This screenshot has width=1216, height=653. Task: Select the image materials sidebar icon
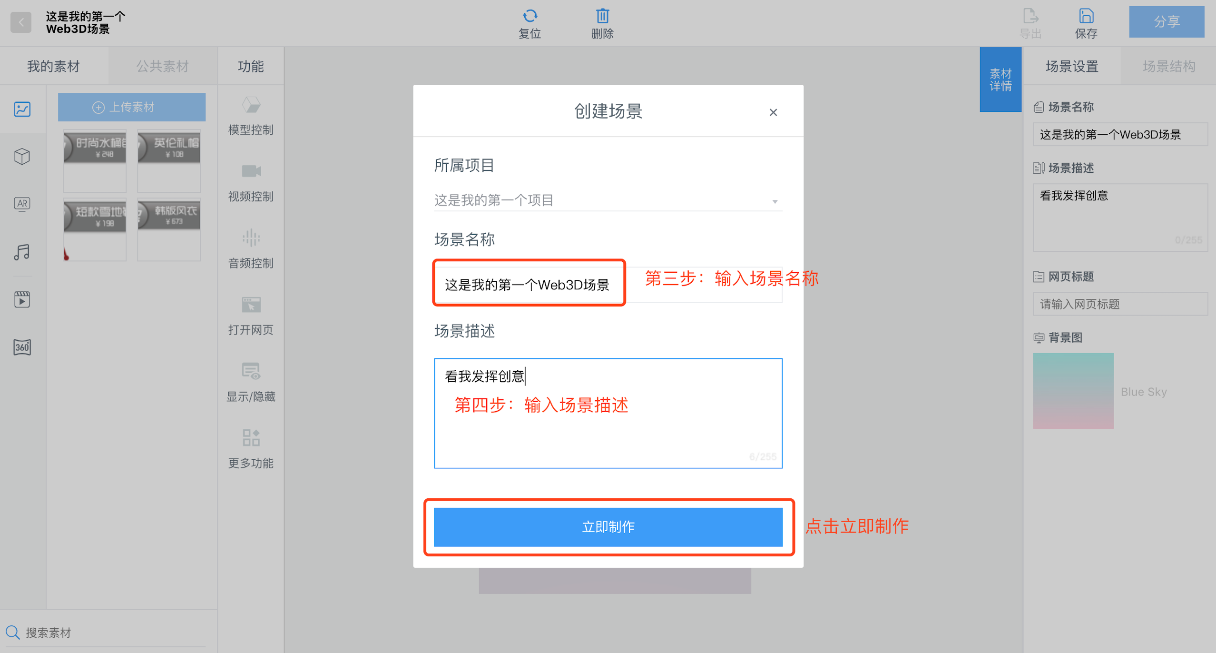[x=22, y=109]
